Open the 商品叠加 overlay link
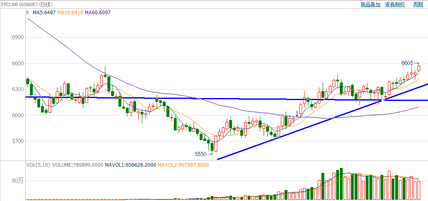Image resolution: width=428 pixels, height=201 pixels. pyautogui.click(x=370, y=4)
